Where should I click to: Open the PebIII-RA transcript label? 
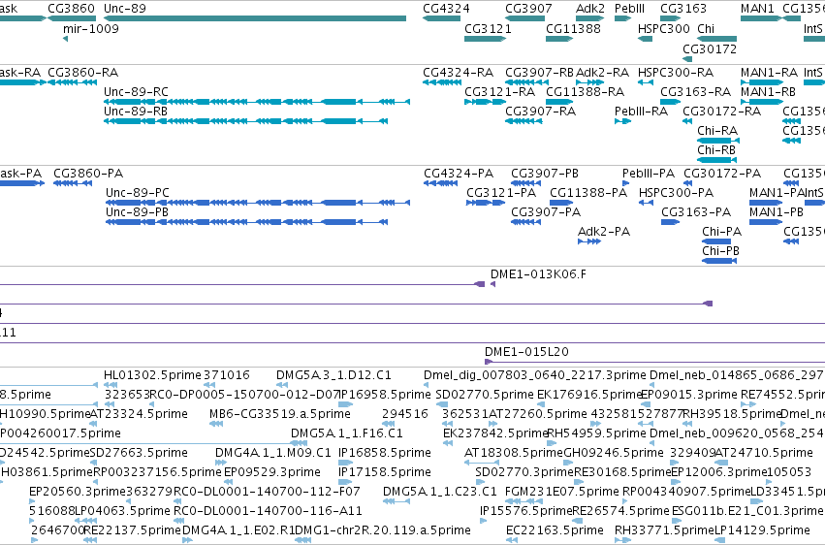(x=641, y=111)
